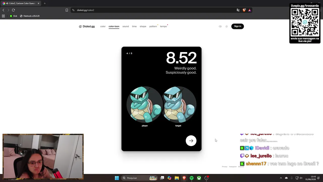
Task: Switch to the time game tab
Action: (134, 26)
